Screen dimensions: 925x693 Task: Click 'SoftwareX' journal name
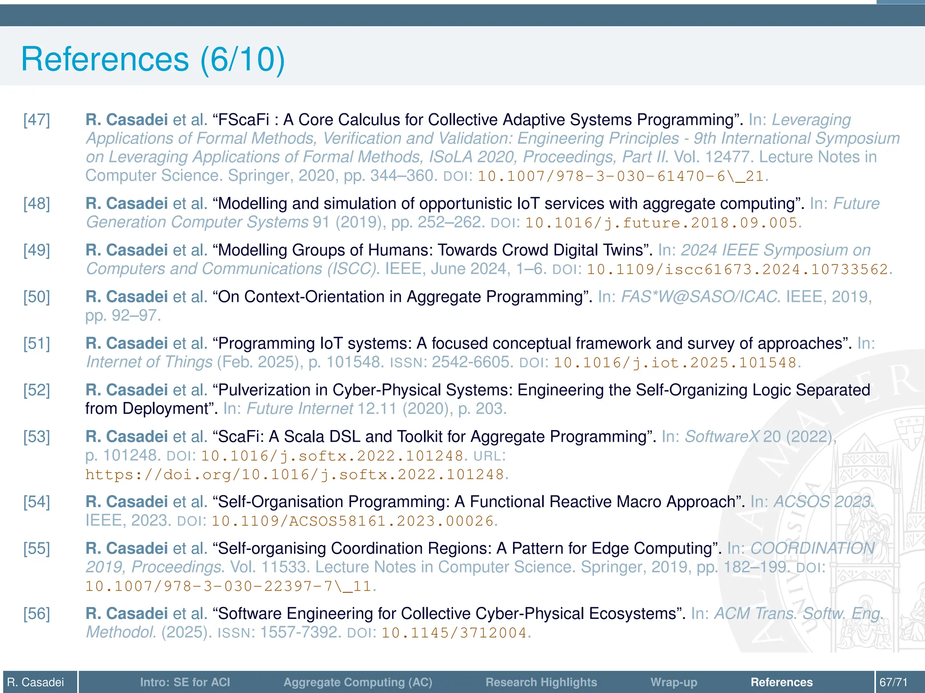[x=721, y=436]
